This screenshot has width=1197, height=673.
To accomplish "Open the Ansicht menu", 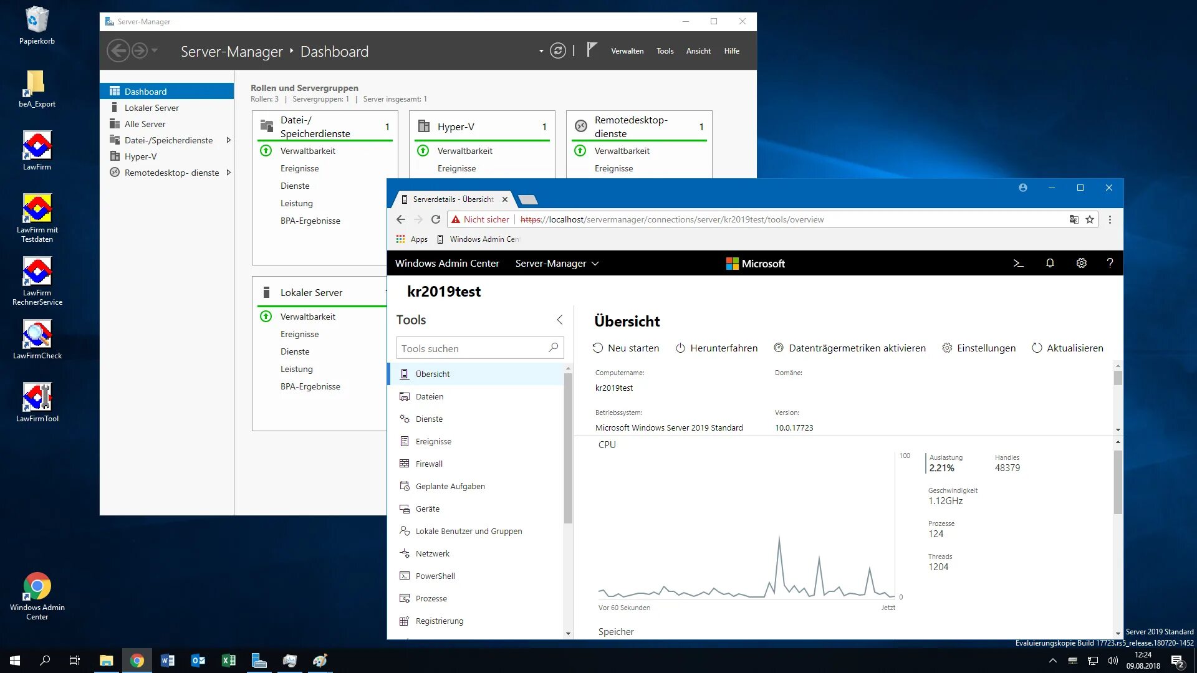I will point(698,51).
